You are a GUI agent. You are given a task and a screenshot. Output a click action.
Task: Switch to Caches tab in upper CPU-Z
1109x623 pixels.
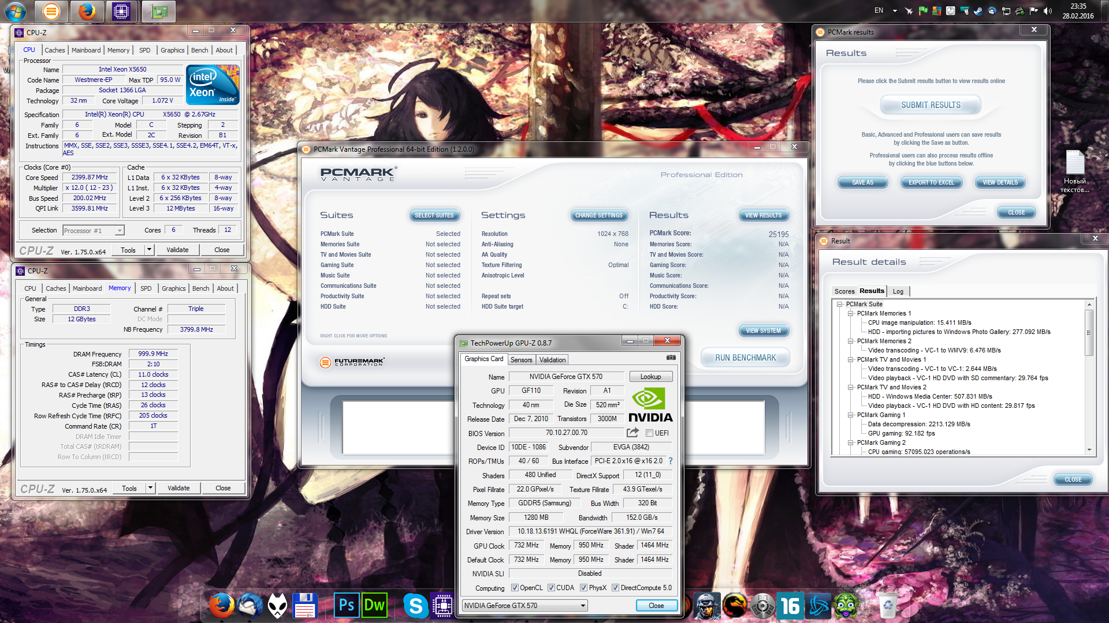pos(55,50)
